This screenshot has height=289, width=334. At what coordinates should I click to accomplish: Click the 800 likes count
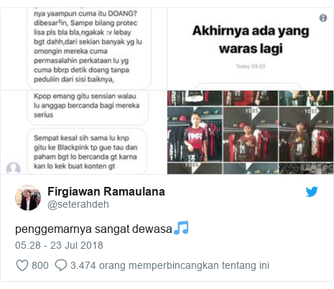tap(40, 265)
